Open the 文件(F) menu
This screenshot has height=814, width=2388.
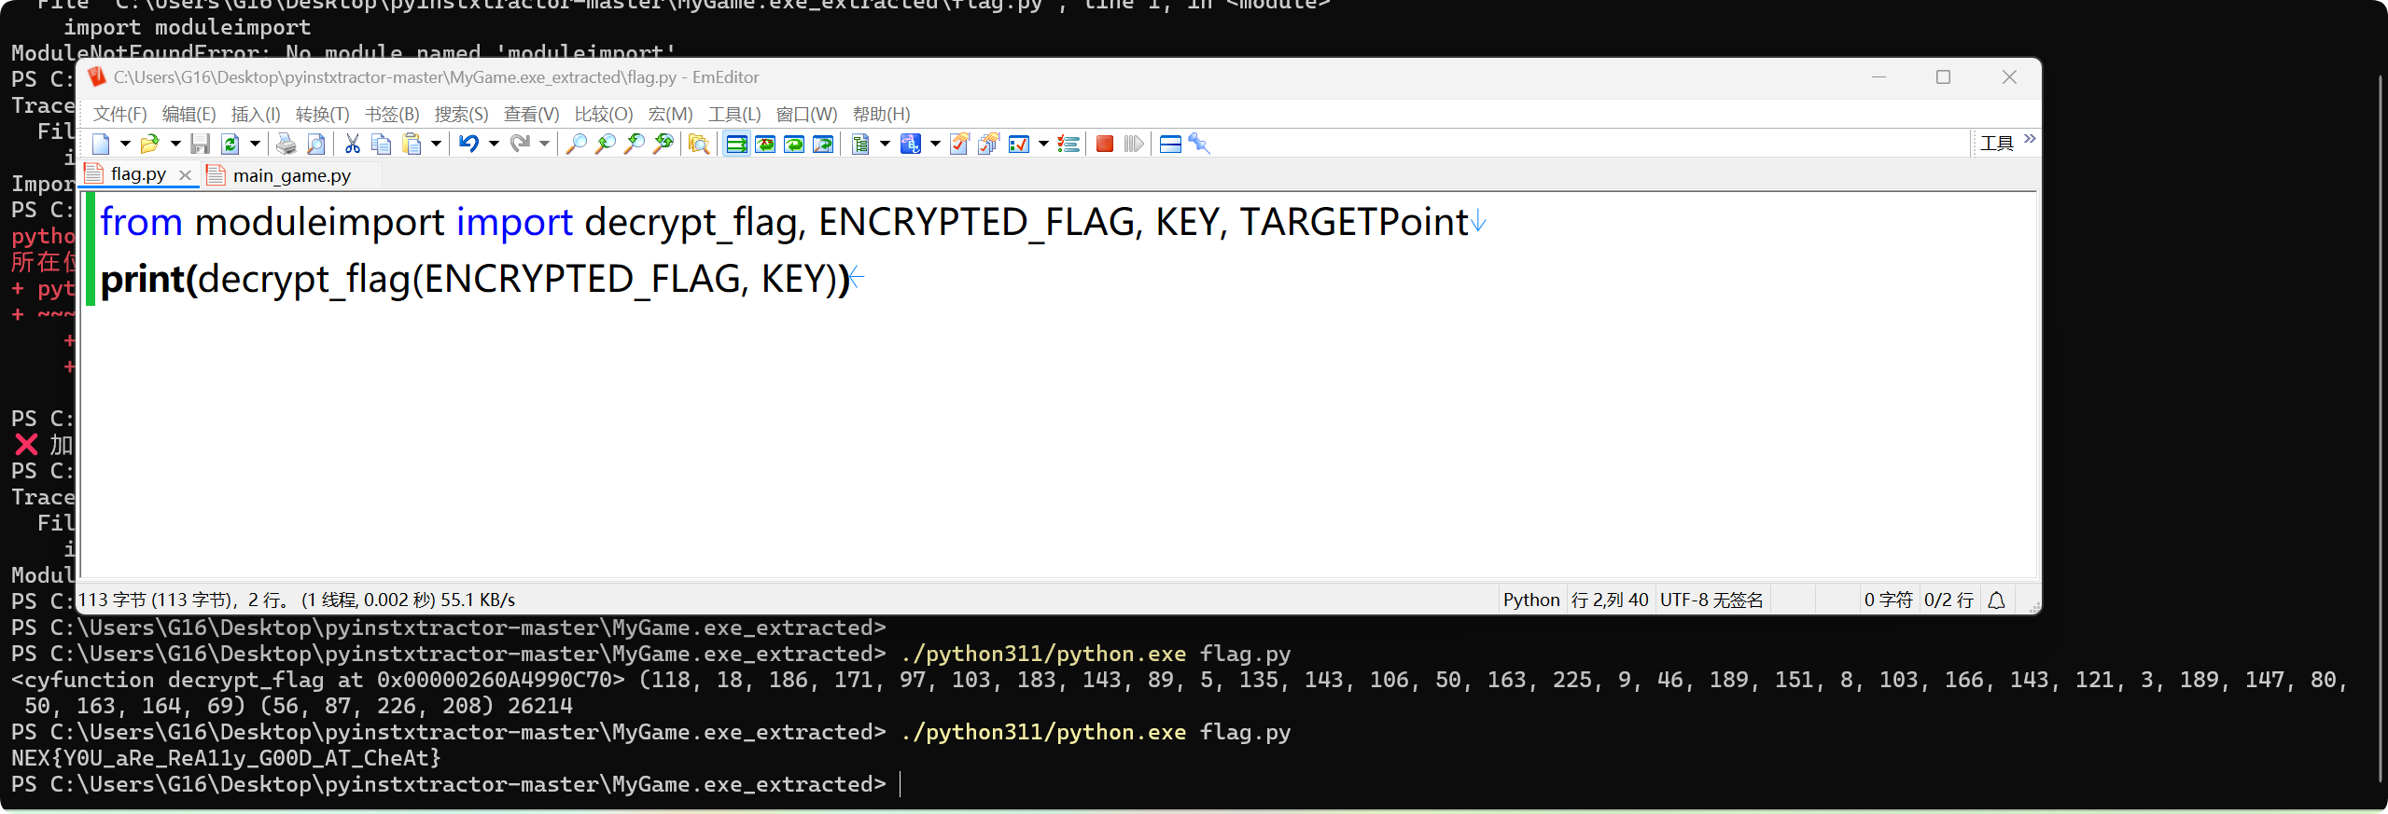(x=120, y=114)
